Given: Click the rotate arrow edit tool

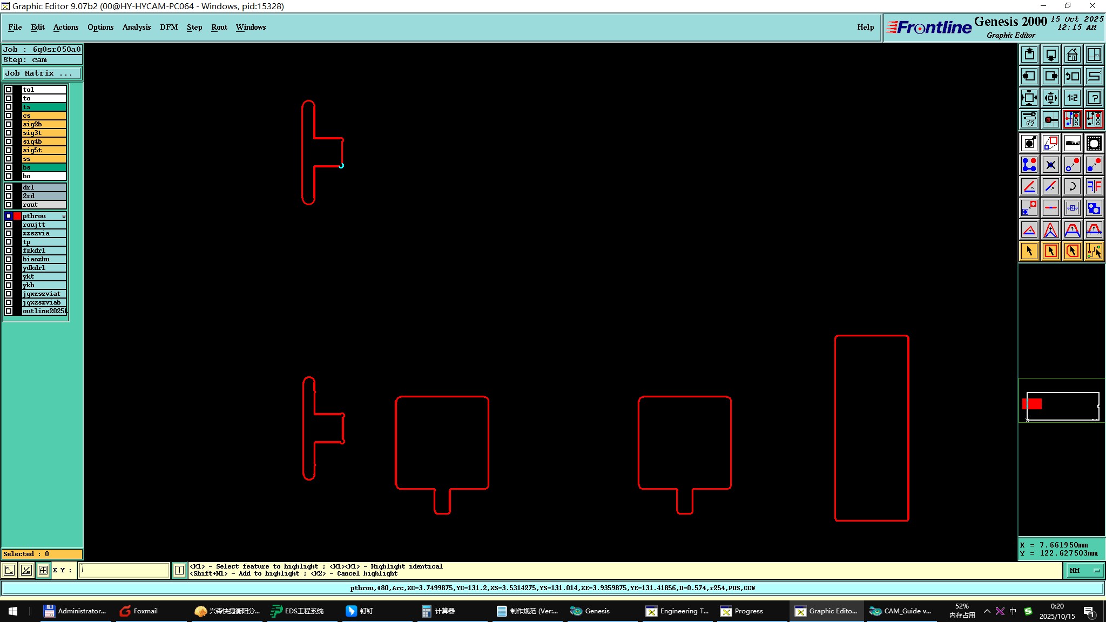Looking at the screenshot, I should 1072,186.
